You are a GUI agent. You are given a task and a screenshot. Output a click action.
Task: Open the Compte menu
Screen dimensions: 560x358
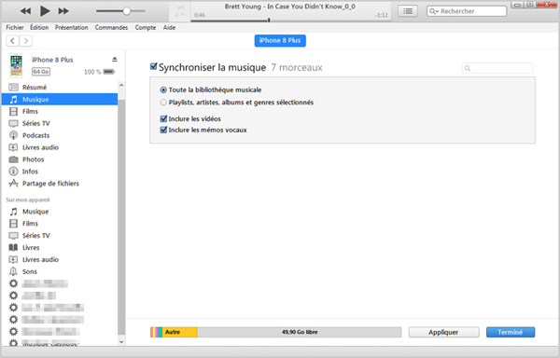[146, 27]
